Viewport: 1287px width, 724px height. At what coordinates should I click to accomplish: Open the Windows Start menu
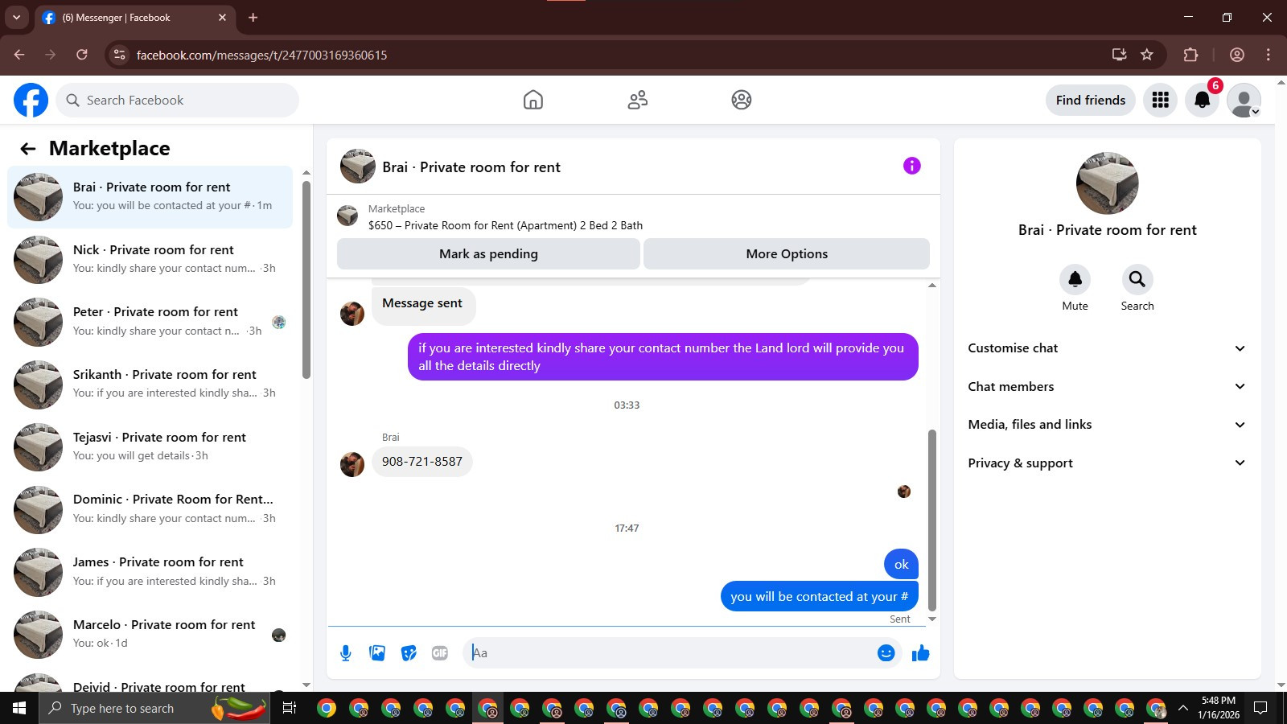tap(19, 708)
